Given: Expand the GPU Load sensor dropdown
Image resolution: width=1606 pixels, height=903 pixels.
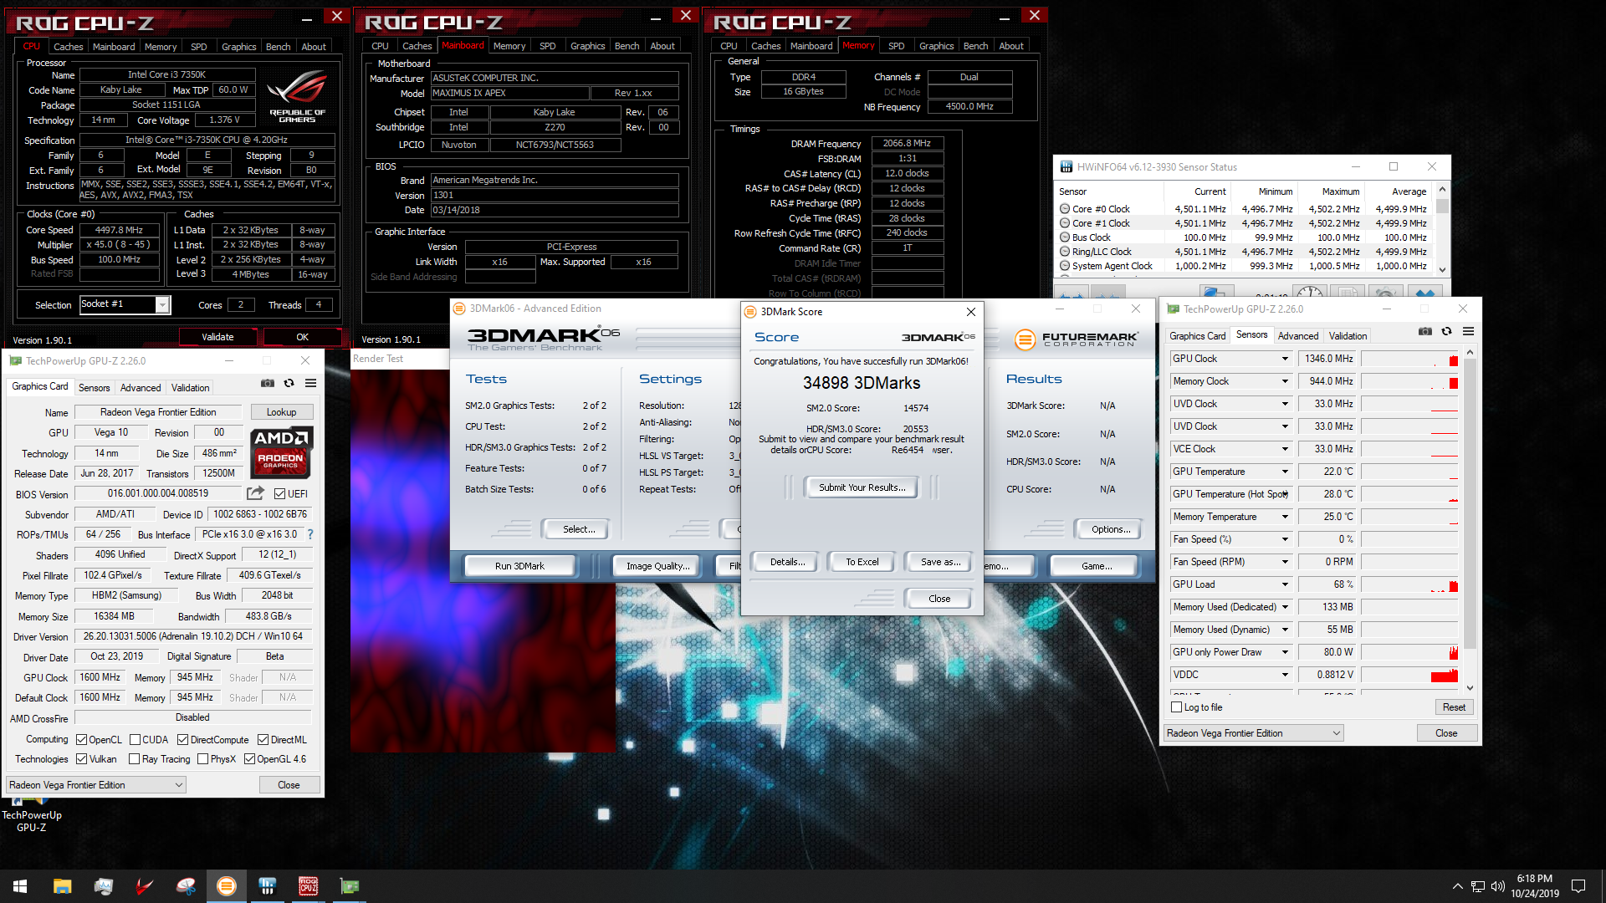Looking at the screenshot, I should coord(1285,584).
